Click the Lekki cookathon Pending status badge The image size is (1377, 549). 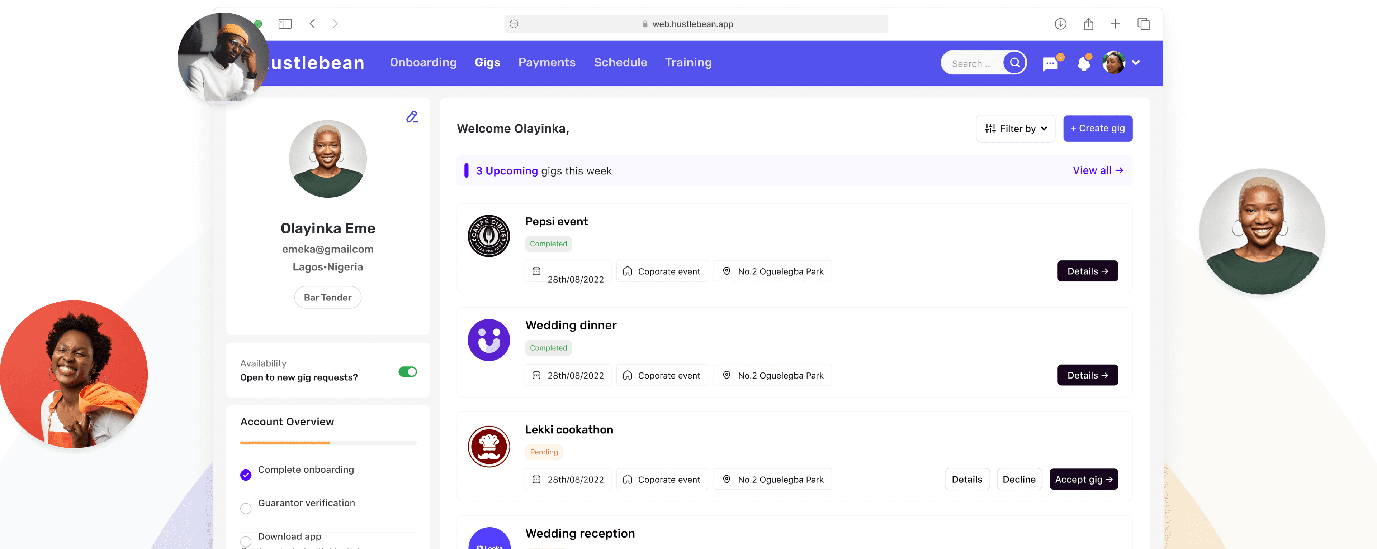[544, 452]
